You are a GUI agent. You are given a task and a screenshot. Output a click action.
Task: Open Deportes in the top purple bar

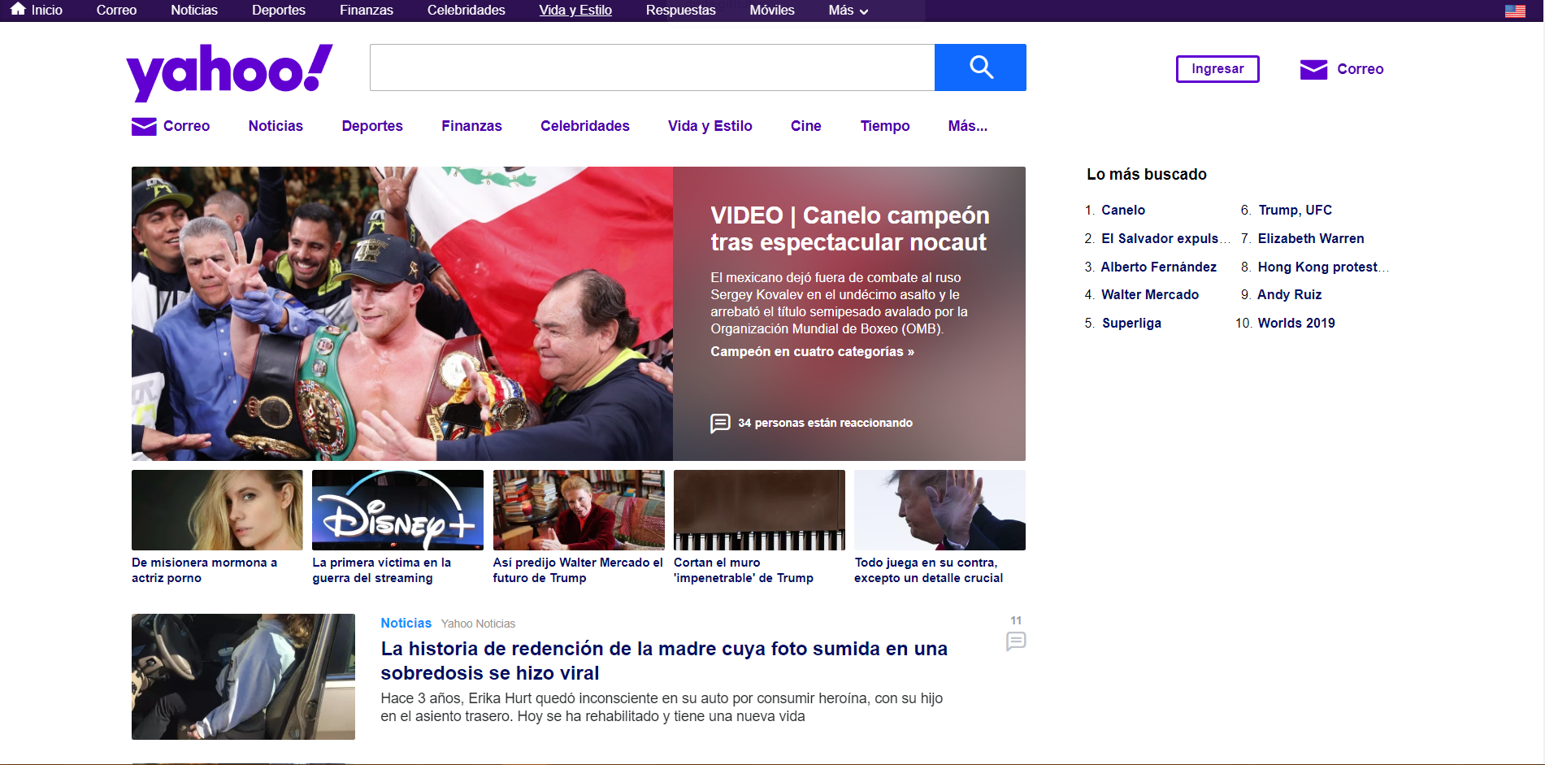(x=279, y=11)
